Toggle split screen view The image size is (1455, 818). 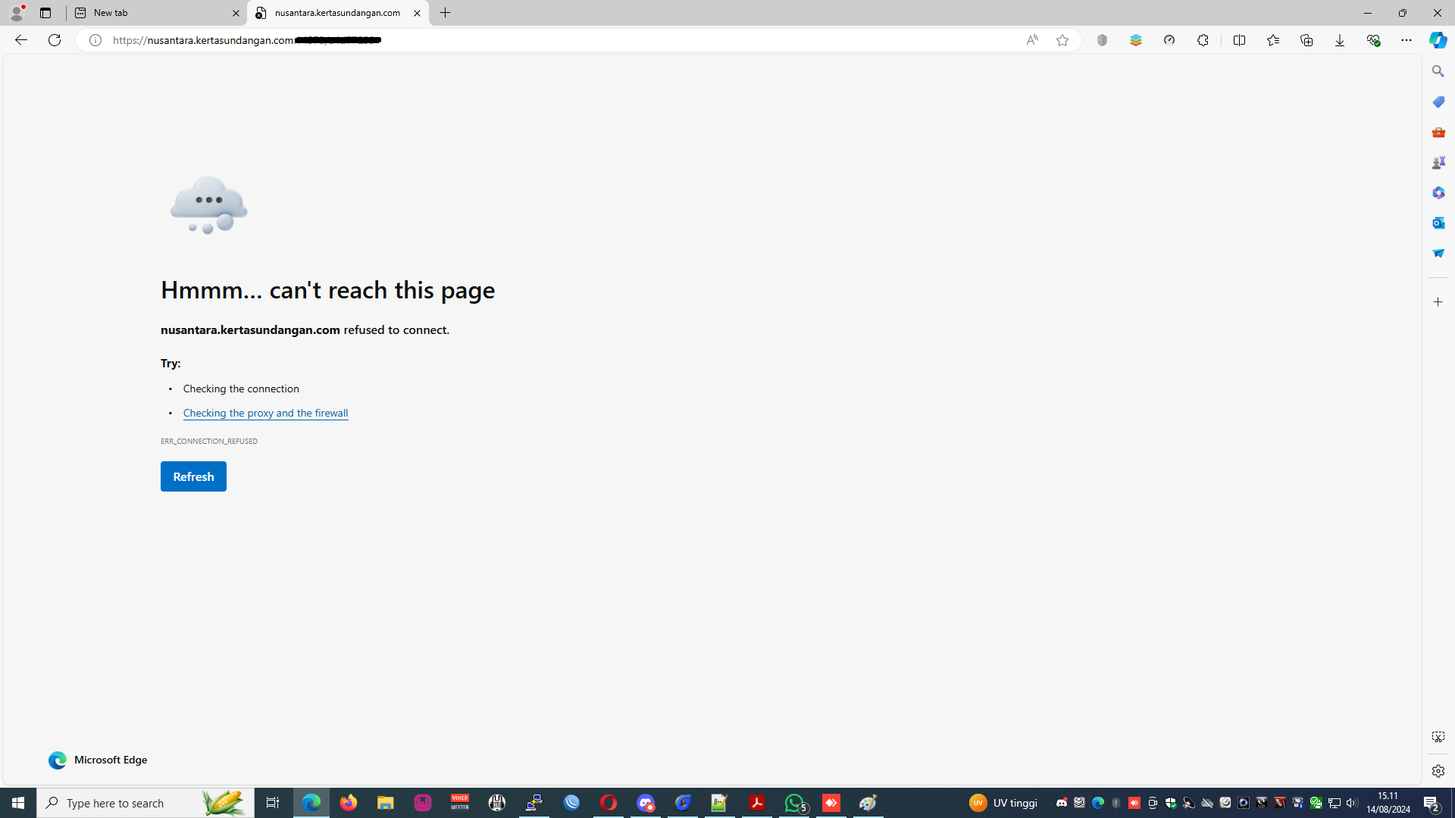coord(1240,40)
